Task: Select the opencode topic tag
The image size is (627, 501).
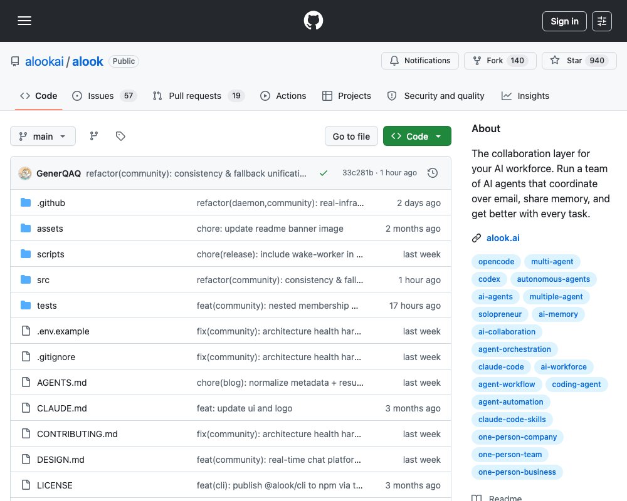Action: tap(496, 262)
